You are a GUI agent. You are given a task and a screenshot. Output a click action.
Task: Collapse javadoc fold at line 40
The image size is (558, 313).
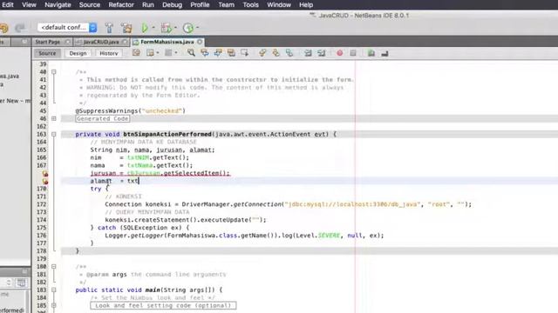54,72
